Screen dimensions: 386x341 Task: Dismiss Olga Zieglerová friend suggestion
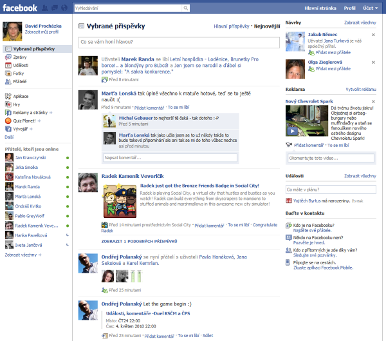(373, 63)
